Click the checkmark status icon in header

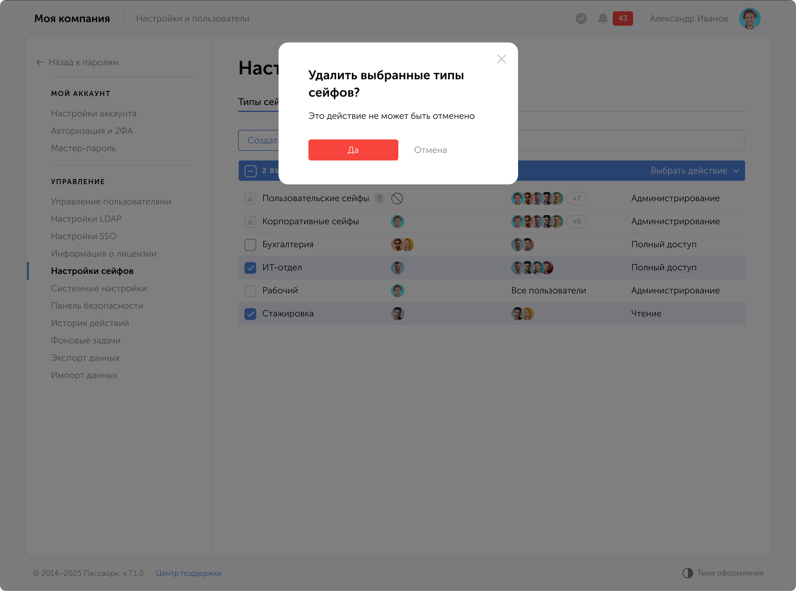[x=581, y=19]
